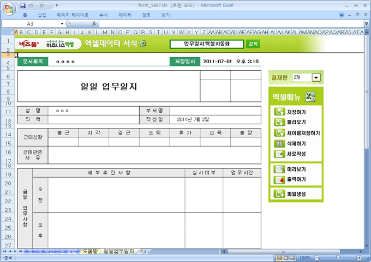Select Normal view button in status bar
This screenshot has height=262, width=371.
(x=279, y=258)
